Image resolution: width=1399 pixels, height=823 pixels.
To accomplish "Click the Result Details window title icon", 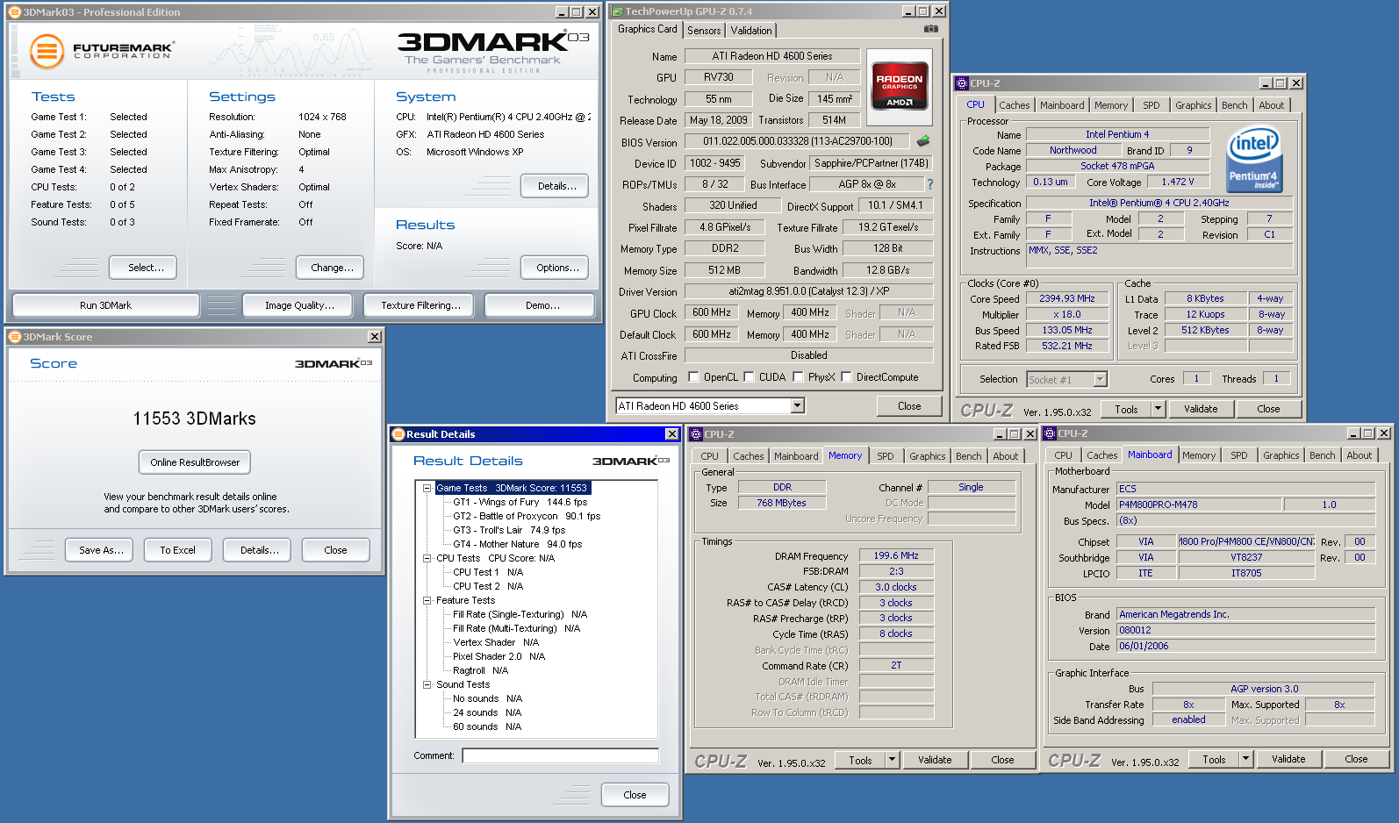I will pyautogui.click(x=398, y=434).
